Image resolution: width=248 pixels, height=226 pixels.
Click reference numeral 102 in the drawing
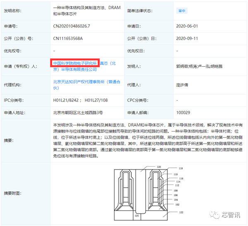177,205
